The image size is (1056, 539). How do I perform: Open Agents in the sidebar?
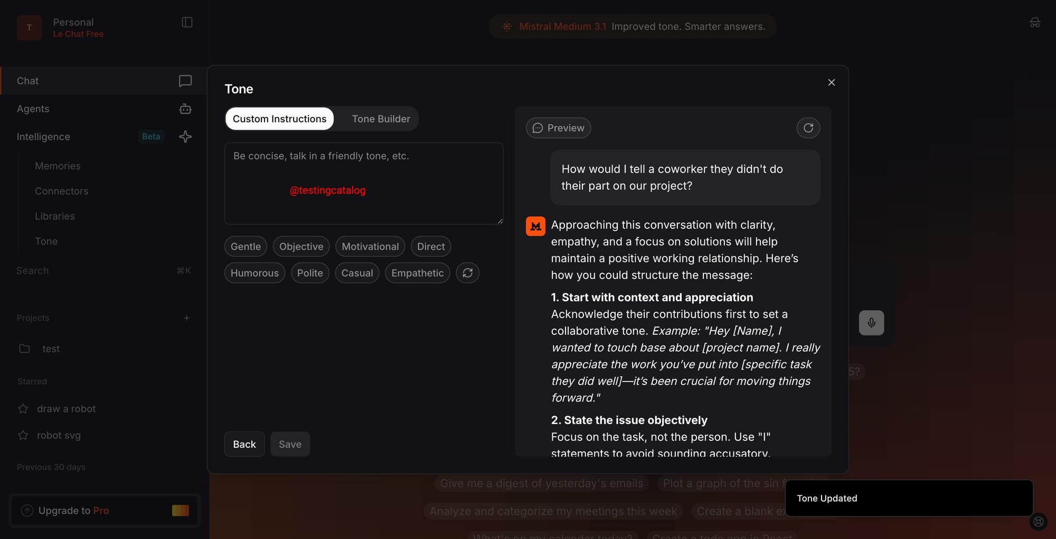pos(105,109)
